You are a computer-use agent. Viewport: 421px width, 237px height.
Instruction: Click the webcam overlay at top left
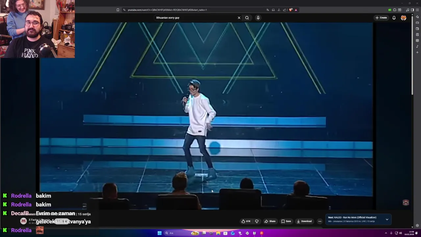pos(37,29)
